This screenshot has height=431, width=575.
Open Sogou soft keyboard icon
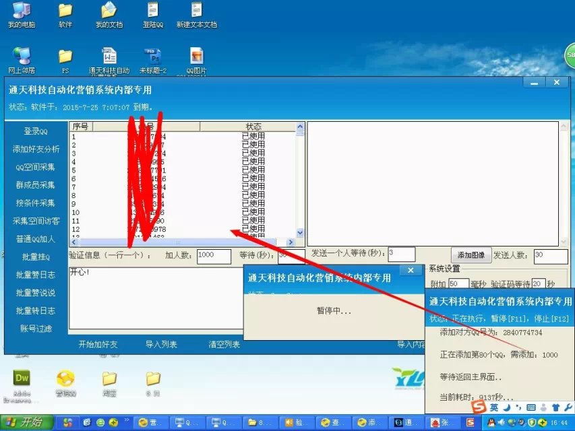pyautogui.click(x=531, y=407)
